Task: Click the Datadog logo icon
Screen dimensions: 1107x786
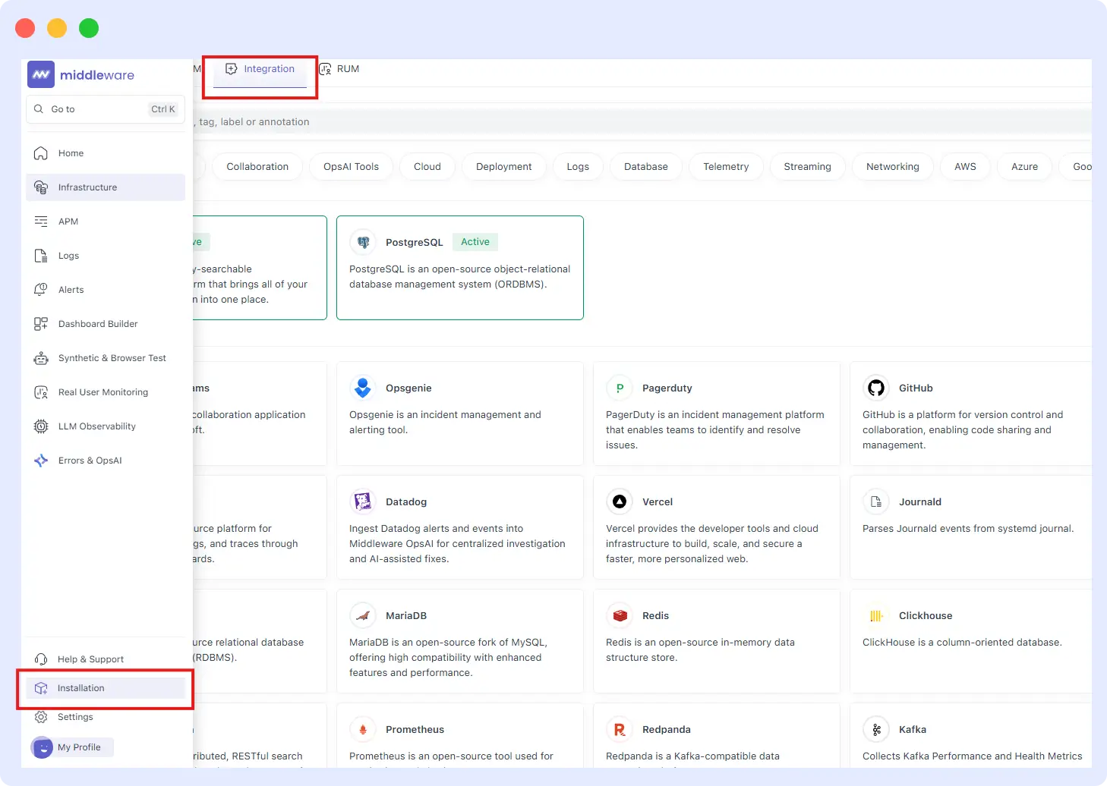Action: coord(363,501)
